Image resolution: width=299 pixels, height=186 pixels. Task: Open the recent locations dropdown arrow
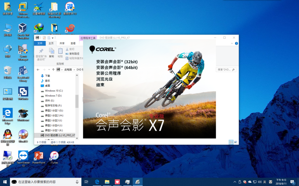(49, 70)
